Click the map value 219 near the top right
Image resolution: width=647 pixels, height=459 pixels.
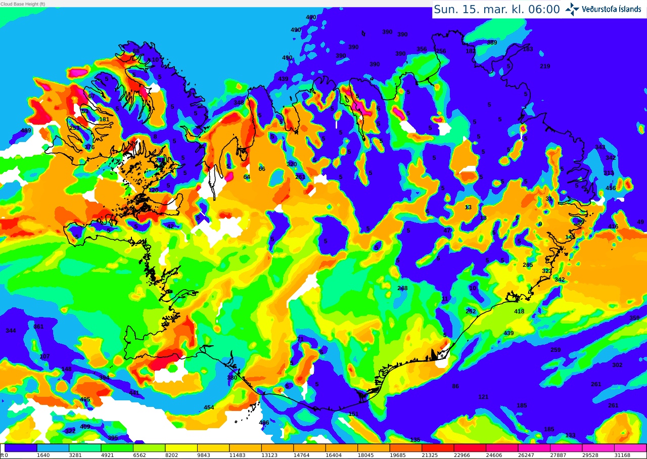pyautogui.click(x=545, y=66)
